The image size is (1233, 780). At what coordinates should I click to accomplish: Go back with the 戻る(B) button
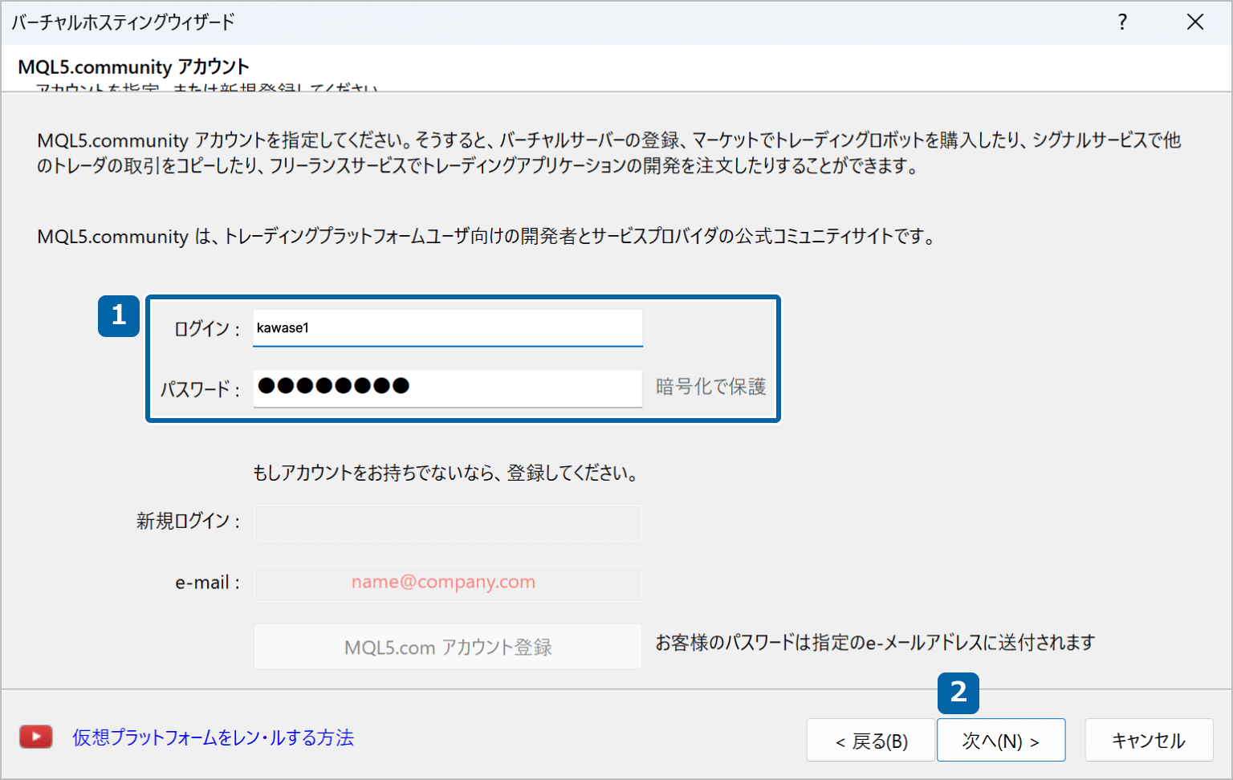(x=871, y=741)
